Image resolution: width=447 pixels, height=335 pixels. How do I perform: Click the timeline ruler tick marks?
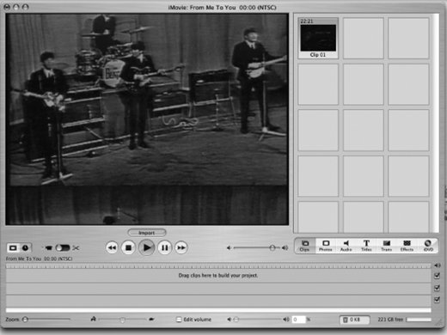click(x=218, y=266)
